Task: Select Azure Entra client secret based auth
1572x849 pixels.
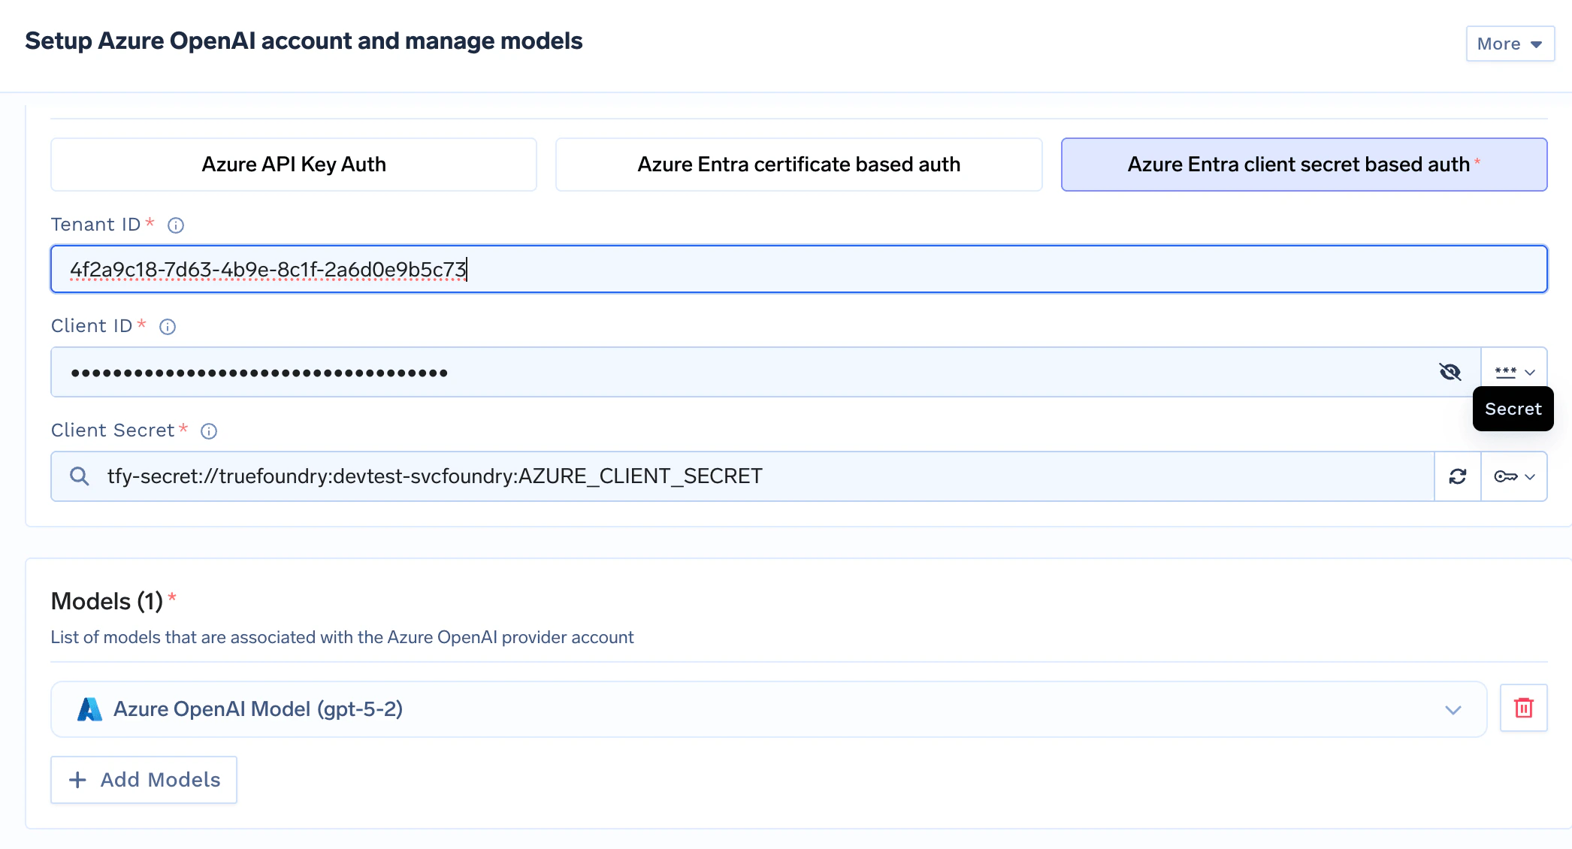Action: coord(1304,165)
